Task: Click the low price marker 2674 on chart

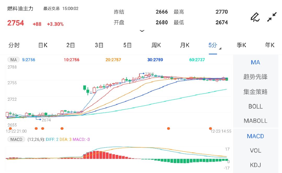Action: 46,120
